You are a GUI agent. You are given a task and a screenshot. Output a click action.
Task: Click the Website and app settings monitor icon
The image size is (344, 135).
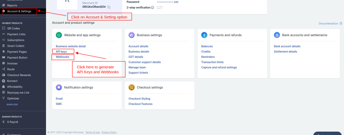[59, 35]
